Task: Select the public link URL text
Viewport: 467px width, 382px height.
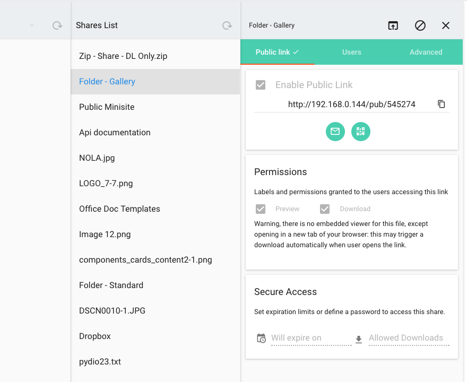Action: click(x=351, y=104)
